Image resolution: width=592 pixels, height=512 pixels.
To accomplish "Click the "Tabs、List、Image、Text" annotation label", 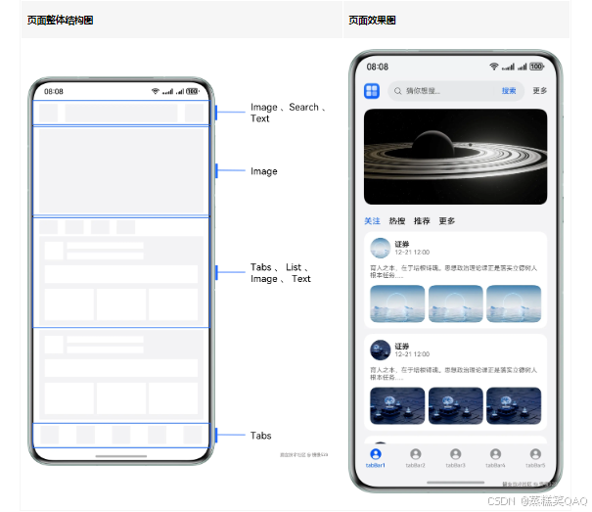I will tap(281, 273).
